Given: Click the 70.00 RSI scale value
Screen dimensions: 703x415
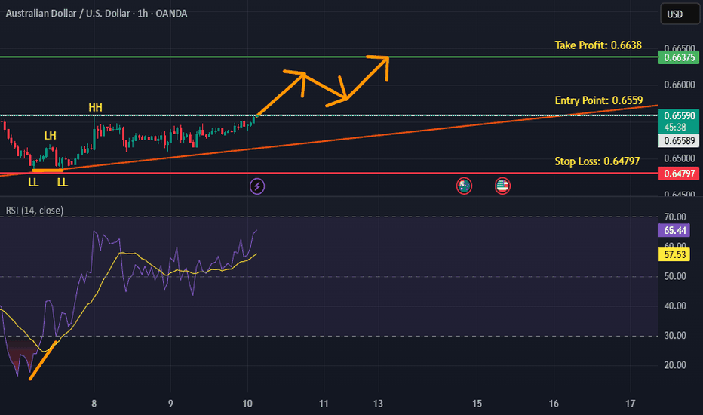Looking at the screenshot, I should [675, 217].
